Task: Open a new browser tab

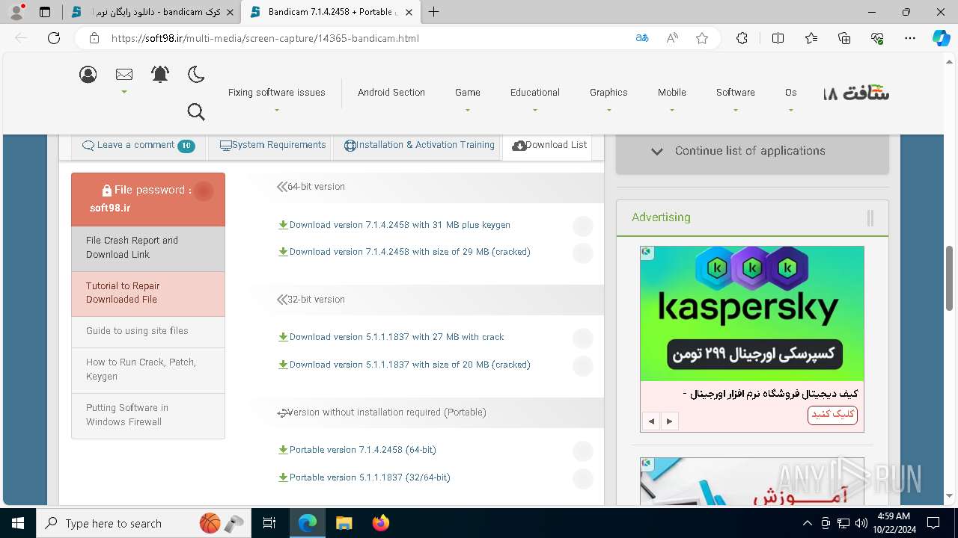Action: [x=433, y=12]
